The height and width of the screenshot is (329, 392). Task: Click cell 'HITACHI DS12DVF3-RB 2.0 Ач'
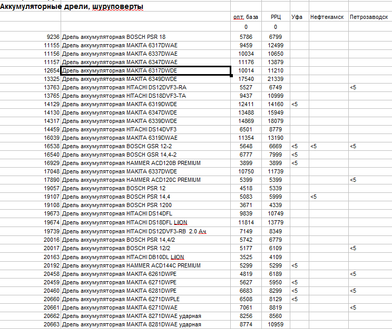tap(145, 231)
